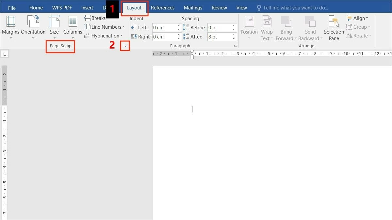392x220 pixels.
Task: Click the Spacing After value field
Action: [219, 37]
